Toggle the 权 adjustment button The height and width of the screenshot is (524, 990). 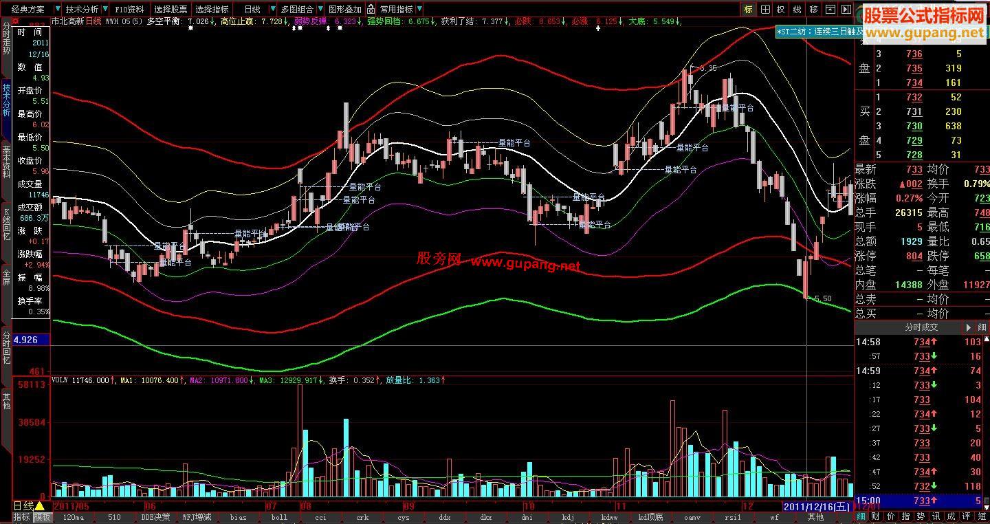click(x=781, y=10)
